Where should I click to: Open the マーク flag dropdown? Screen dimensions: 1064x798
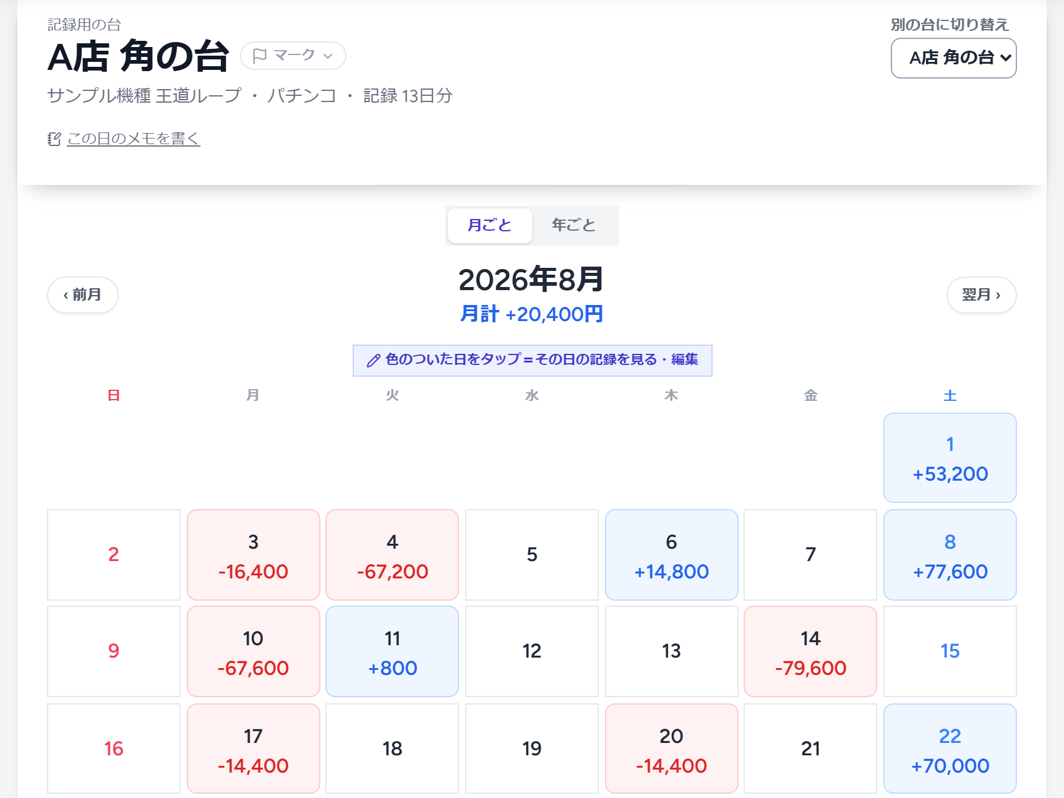(x=293, y=56)
